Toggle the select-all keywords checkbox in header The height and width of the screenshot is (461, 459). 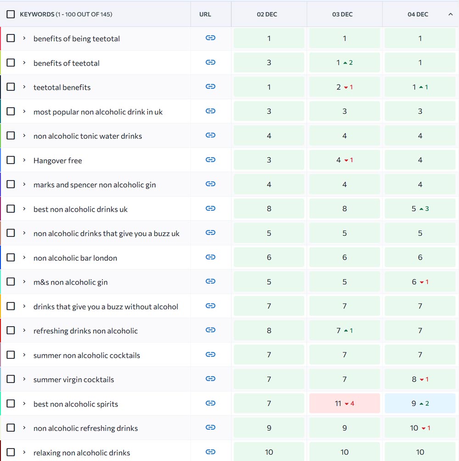click(x=11, y=14)
